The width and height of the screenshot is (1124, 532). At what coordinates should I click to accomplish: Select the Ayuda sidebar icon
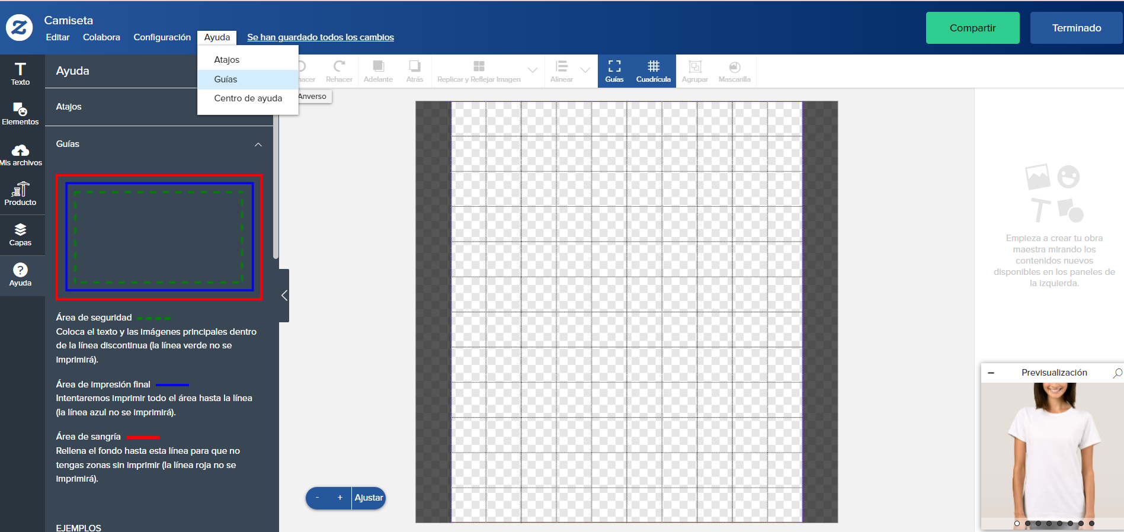20,275
